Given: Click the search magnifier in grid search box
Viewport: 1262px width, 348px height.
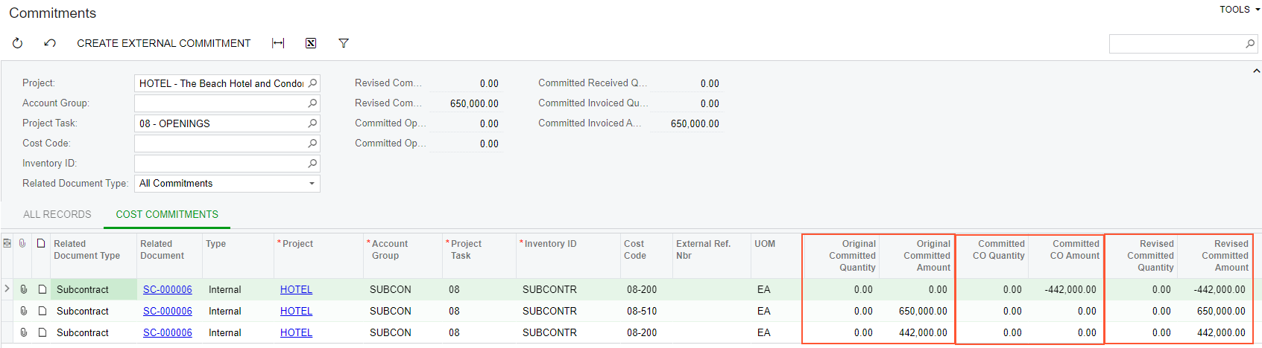Looking at the screenshot, I should coord(1250,44).
